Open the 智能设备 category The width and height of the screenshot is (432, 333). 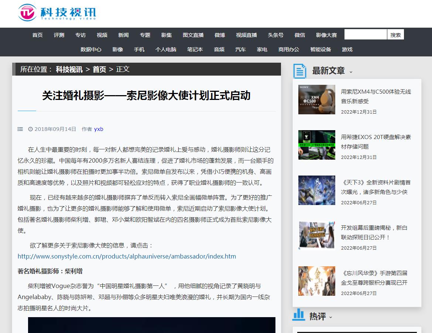tap(321, 49)
